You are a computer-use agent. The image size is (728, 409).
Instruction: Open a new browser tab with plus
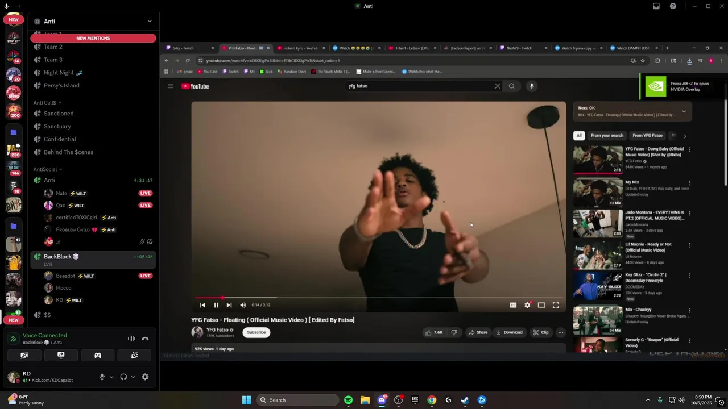667,48
